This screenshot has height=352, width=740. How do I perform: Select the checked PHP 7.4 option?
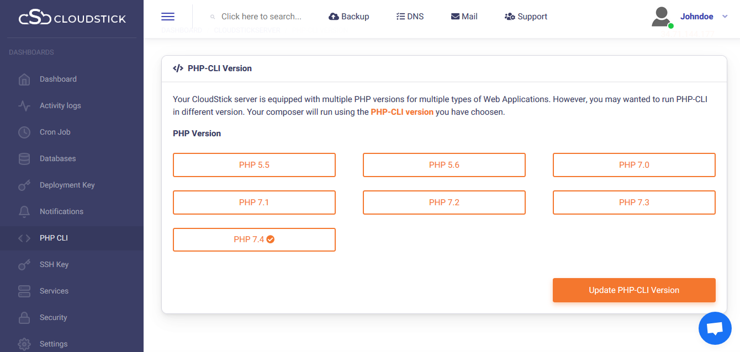pyautogui.click(x=254, y=240)
